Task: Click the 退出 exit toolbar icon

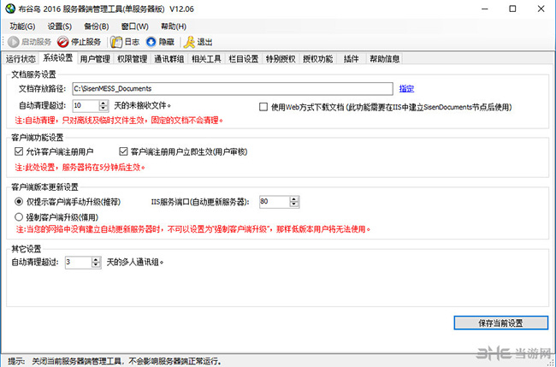Action: point(190,42)
